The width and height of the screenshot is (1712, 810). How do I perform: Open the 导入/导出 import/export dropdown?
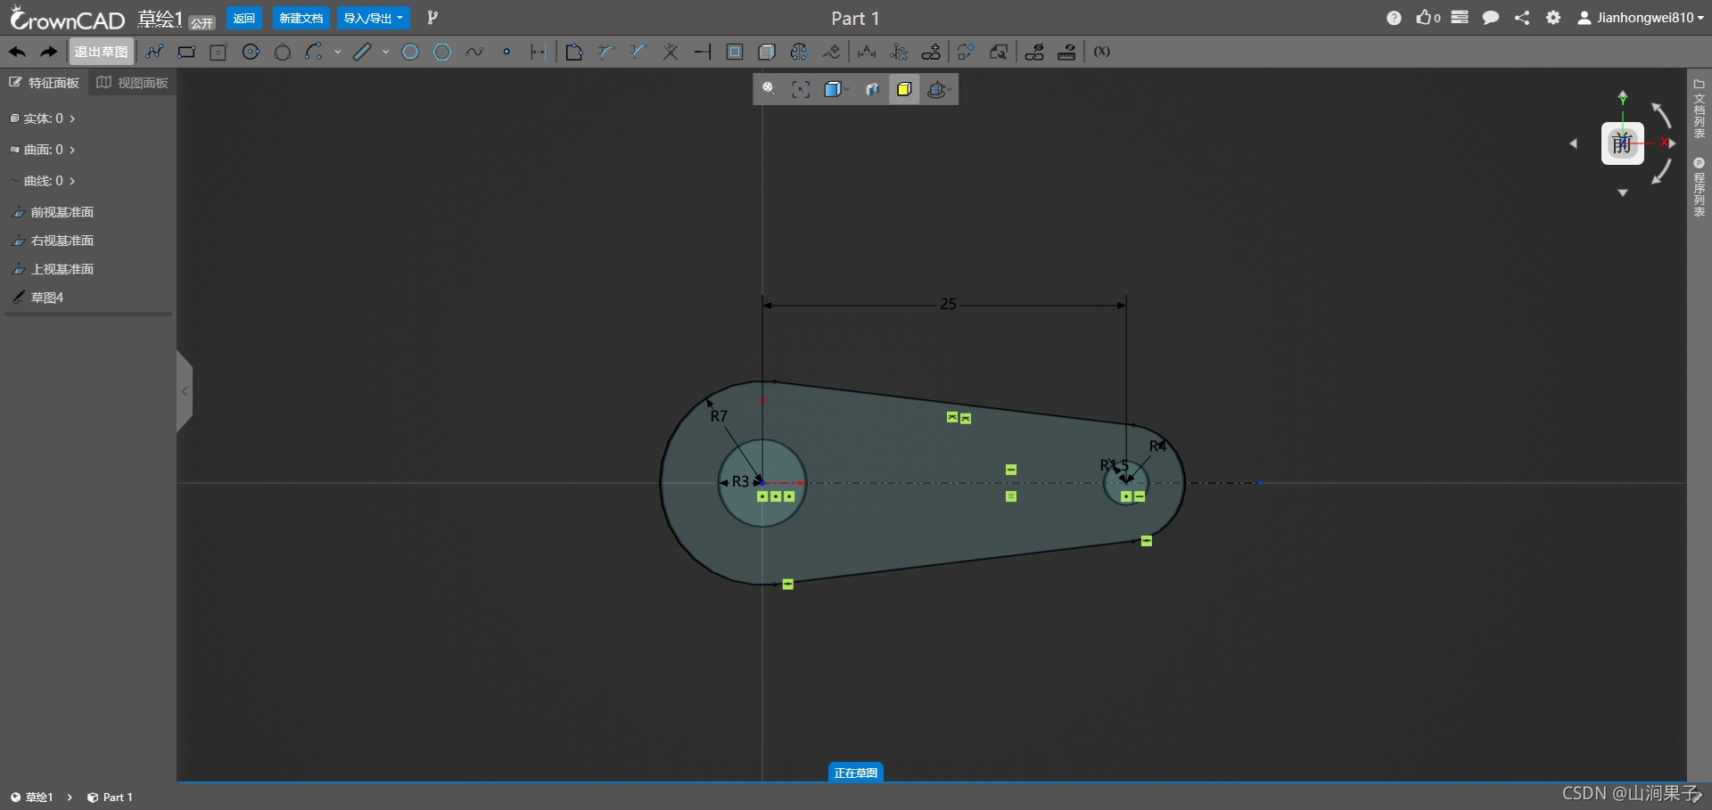(374, 18)
